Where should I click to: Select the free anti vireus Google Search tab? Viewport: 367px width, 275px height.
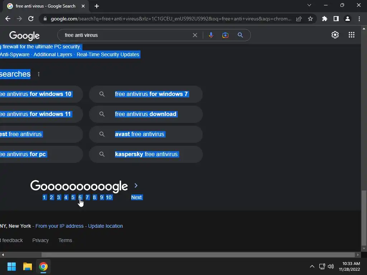46,6
